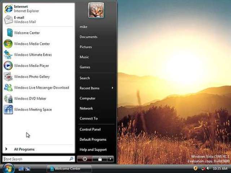
Task: Click Show Desktop quick launch icon
Action: 21,169
